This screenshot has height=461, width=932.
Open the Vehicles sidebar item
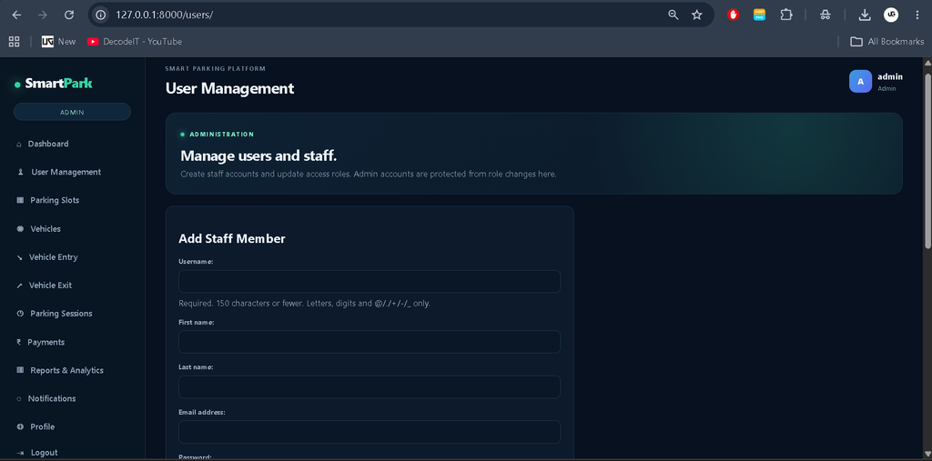pos(46,229)
